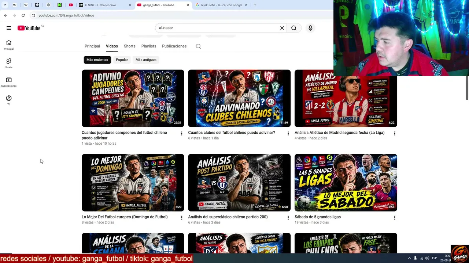The width and height of the screenshot is (469, 263).
Task: Select the channel's Videos tab
Action: click(112, 46)
